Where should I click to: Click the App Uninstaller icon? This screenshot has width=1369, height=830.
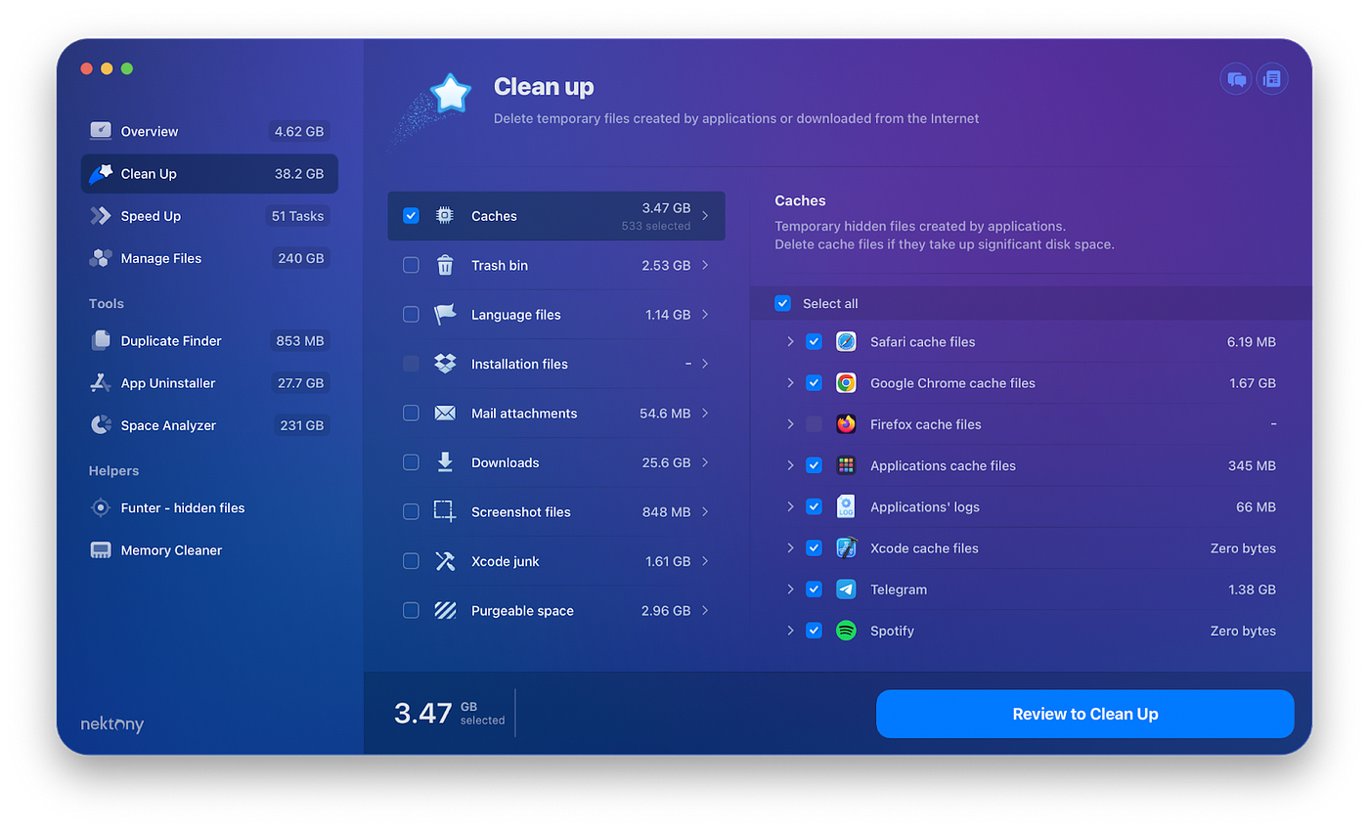[101, 383]
